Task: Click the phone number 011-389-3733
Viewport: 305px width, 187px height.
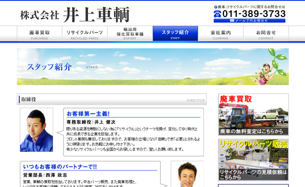Action: pyautogui.click(x=254, y=14)
